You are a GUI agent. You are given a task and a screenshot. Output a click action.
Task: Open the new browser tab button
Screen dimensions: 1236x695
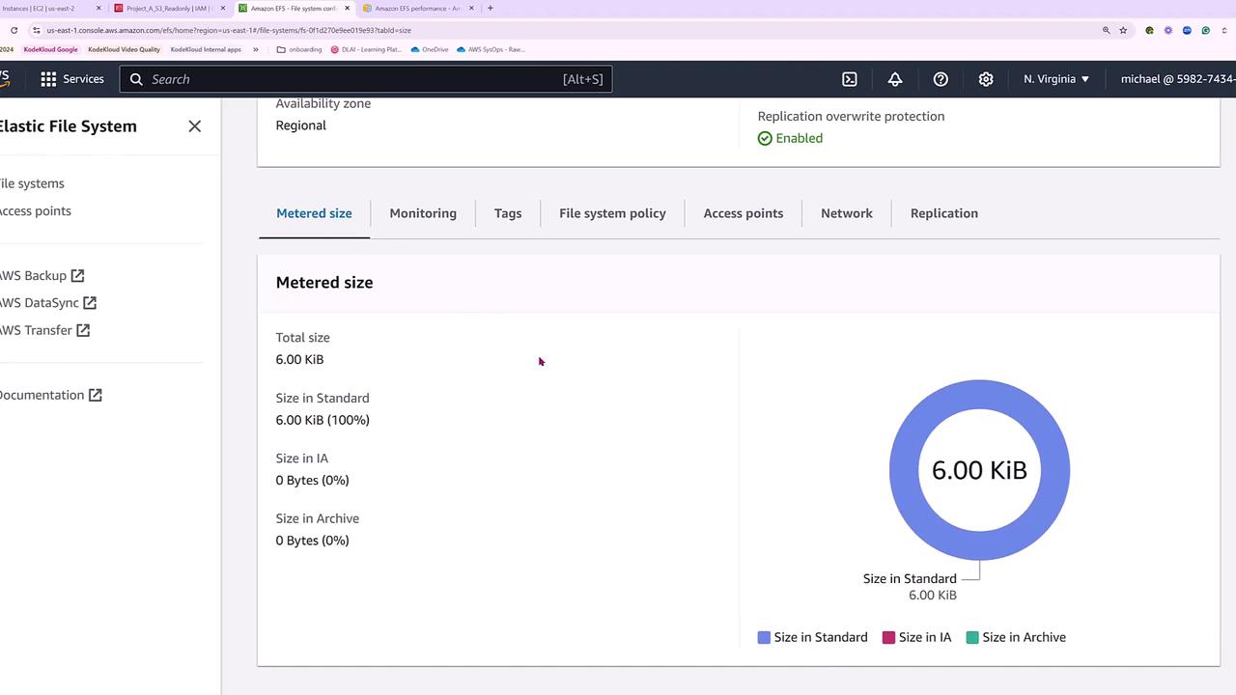click(x=490, y=8)
